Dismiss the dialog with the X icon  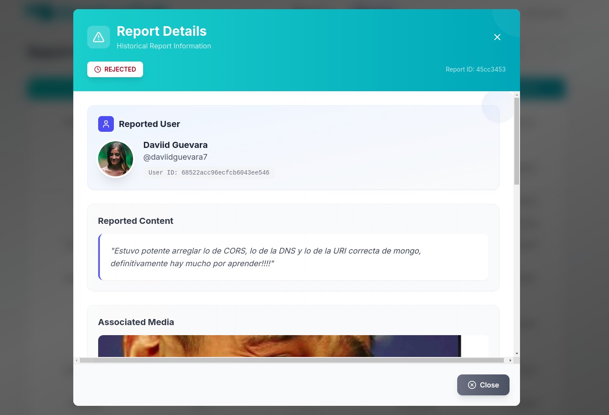click(497, 37)
